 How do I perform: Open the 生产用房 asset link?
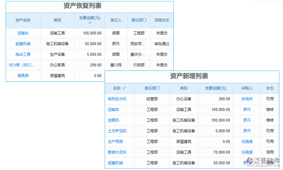(115, 141)
